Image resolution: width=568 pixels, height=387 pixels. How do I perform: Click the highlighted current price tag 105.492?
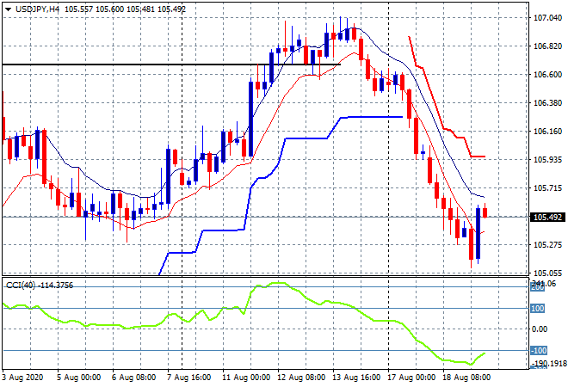point(547,218)
